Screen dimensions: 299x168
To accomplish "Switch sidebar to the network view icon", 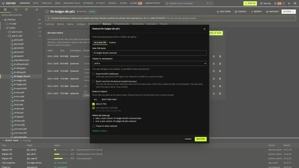I will [37, 10].
